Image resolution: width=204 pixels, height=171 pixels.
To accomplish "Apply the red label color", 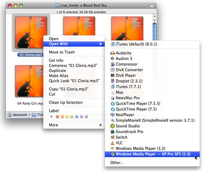I will coord(57,116).
